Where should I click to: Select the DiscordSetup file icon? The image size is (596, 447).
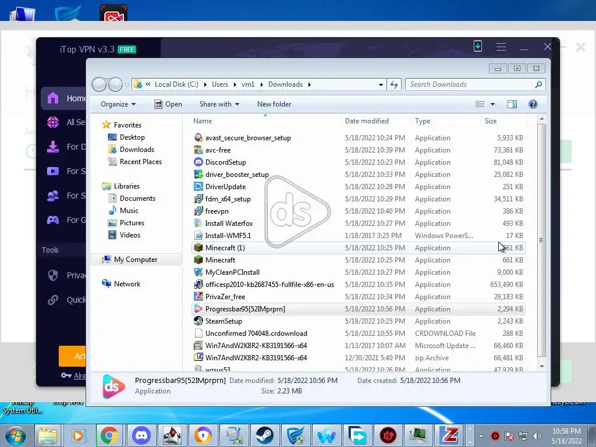198,162
